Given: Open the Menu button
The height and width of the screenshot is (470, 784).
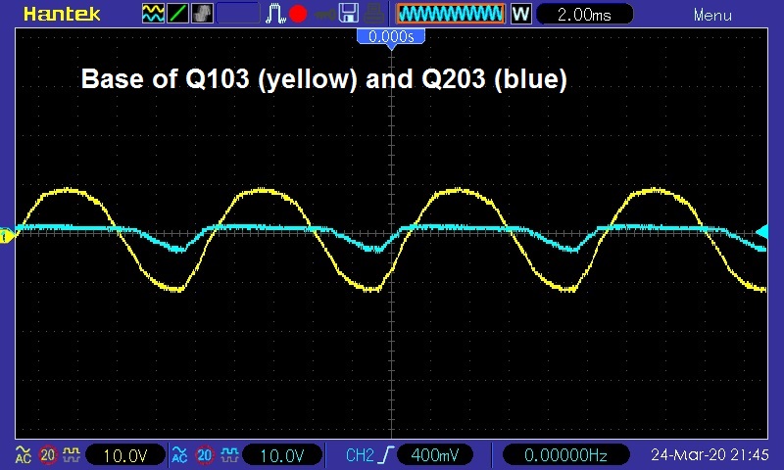Looking at the screenshot, I should point(712,16).
